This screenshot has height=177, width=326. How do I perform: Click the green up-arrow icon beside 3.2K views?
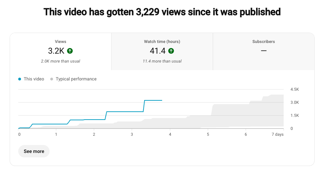point(70,51)
